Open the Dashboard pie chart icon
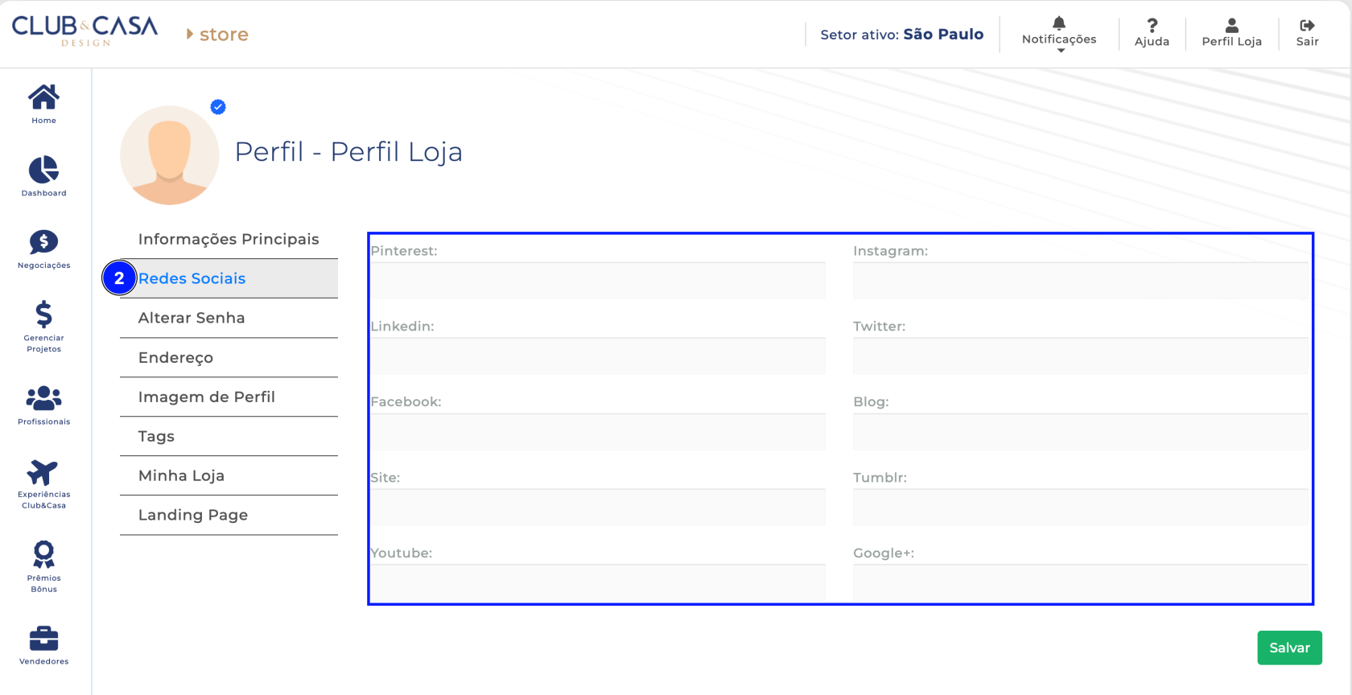Image resolution: width=1352 pixels, height=695 pixels. tap(43, 170)
